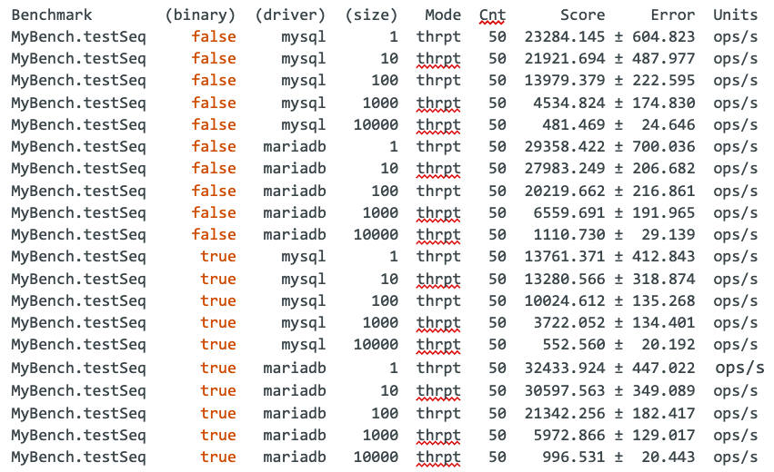
Task: Click size 10000 in the 1110.730 row
Action: [x=376, y=234]
